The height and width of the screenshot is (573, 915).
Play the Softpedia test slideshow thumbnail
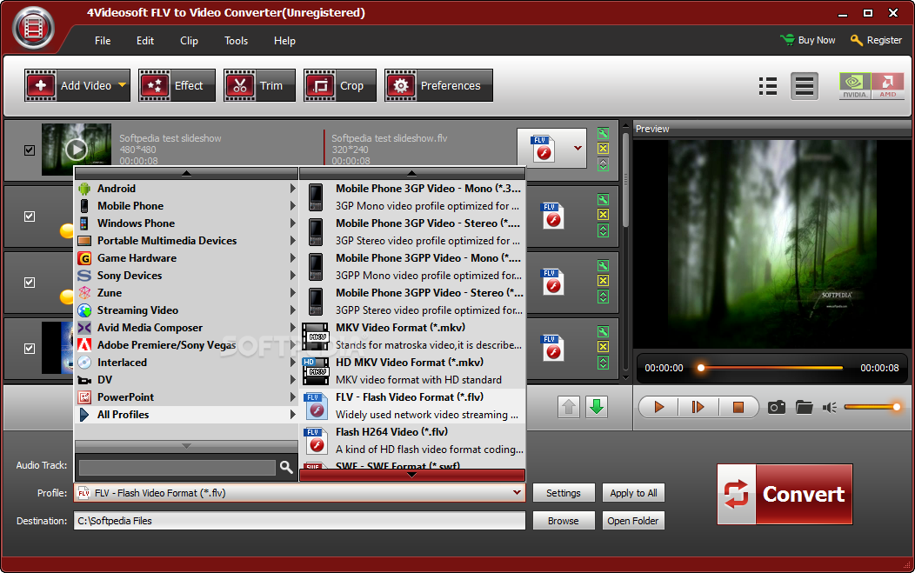(76, 150)
